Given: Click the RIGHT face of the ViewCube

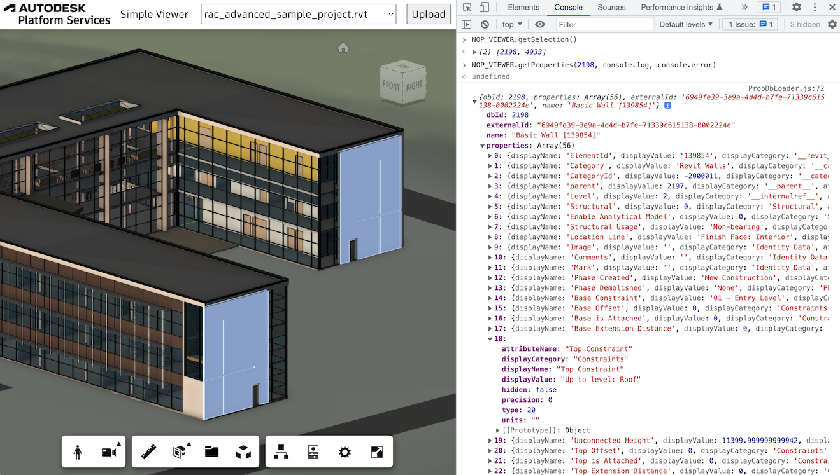Looking at the screenshot, I should coord(414,84).
